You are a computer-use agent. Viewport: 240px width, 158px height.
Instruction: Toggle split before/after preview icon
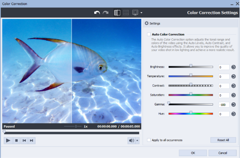tap(117, 13)
